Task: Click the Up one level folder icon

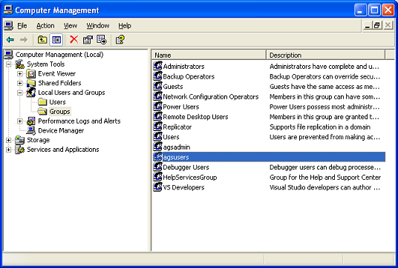Action: point(42,40)
